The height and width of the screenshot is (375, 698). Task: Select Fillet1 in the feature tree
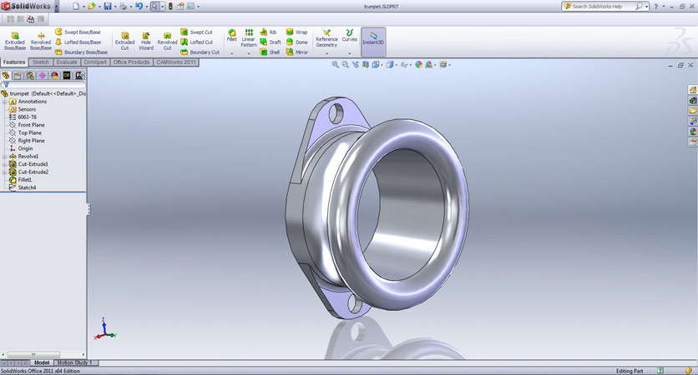[x=25, y=180]
